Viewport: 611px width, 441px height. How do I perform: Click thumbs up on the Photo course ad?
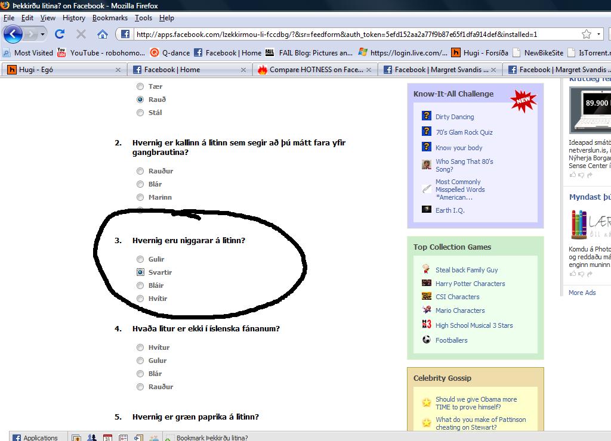(572, 274)
